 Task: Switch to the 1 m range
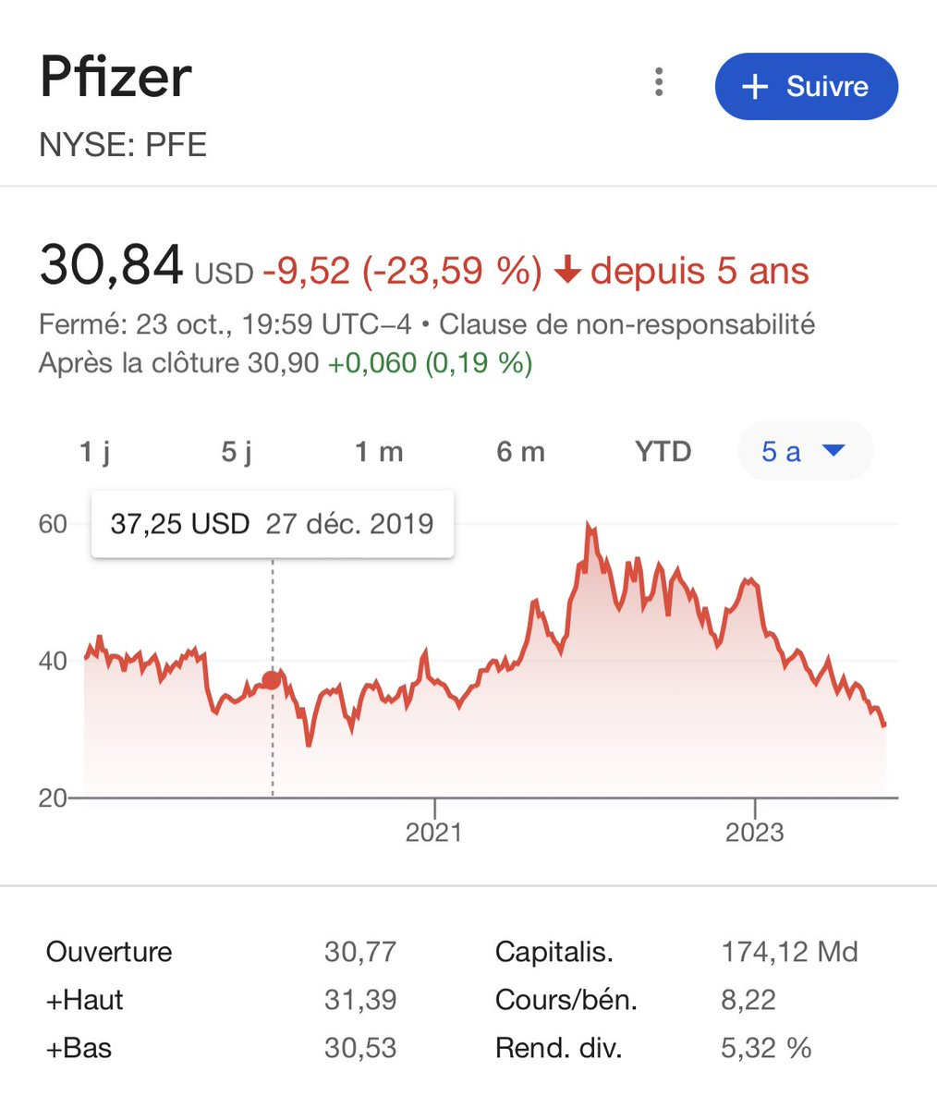click(x=379, y=452)
